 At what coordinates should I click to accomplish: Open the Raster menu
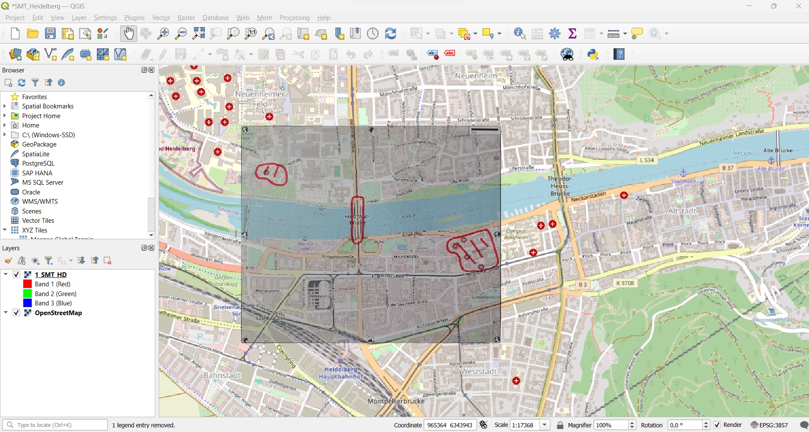pos(186,17)
